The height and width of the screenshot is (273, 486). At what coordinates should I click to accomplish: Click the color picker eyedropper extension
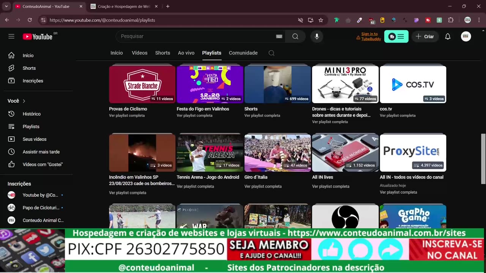[x=360, y=20]
